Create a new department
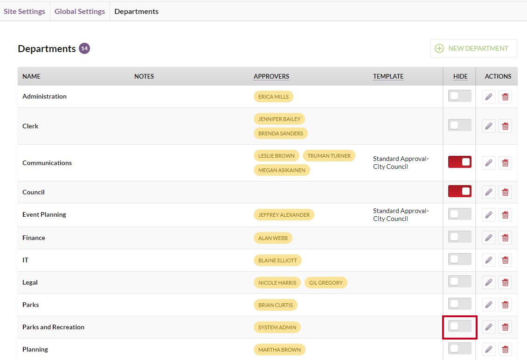Image resolution: width=527 pixels, height=360 pixels. coord(473,48)
